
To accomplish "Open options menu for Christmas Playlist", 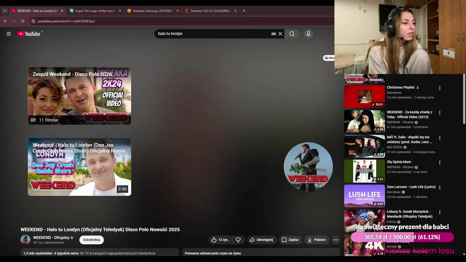I will 439,88.
